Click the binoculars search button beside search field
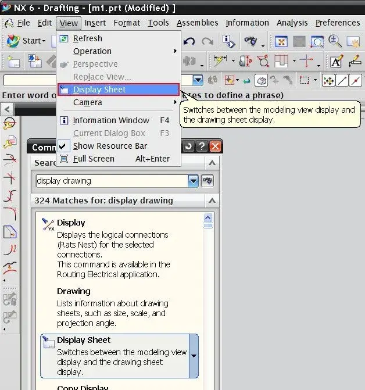Screen dimensions: 365x390 point(207,181)
